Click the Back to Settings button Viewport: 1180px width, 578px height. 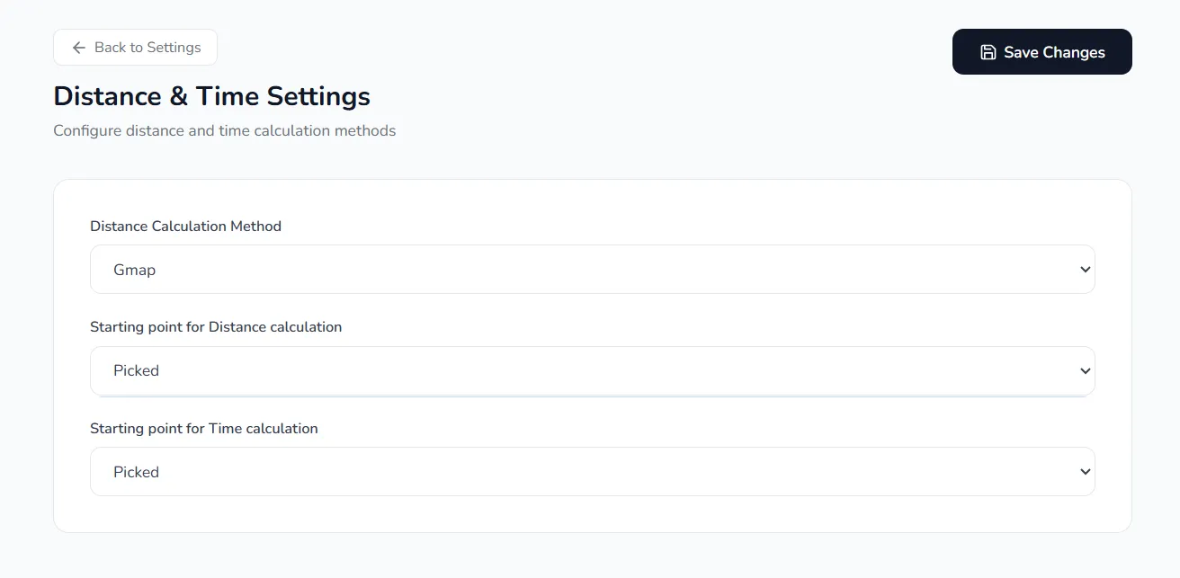[x=135, y=48]
